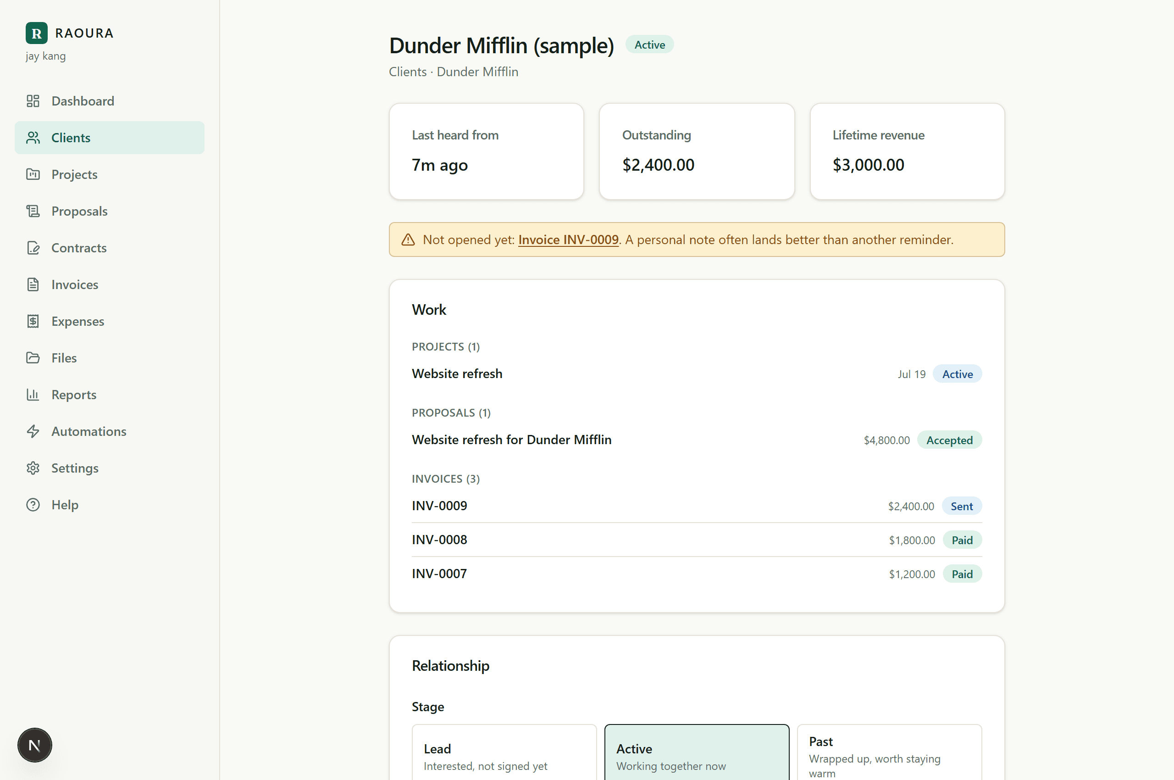Click the Projects folder icon
The height and width of the screenshot is (780, 1174).
pyautogui.click(x=33, y=175)
